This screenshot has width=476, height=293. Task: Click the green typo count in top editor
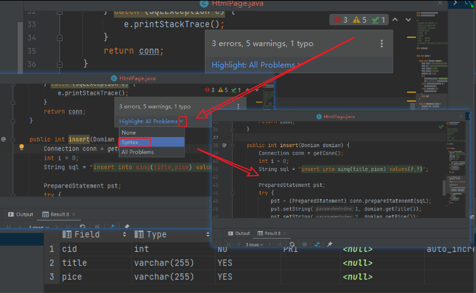click(378, 20)
